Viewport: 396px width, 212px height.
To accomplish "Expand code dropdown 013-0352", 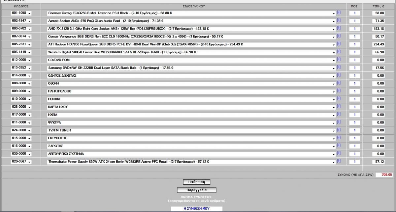I will coord(21,68).
